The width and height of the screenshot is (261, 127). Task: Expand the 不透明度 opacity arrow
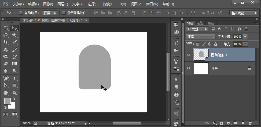245,37
